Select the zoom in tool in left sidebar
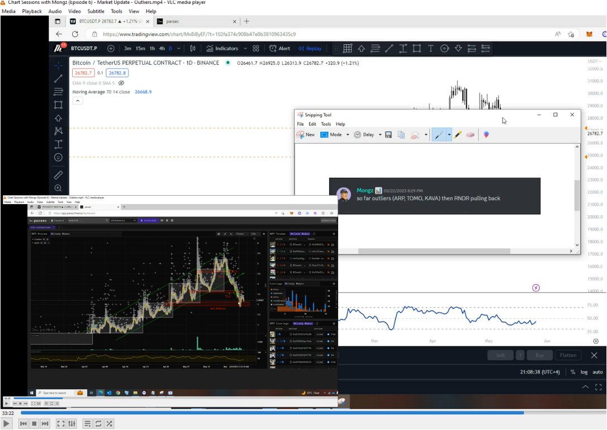 tap(58, 188)
